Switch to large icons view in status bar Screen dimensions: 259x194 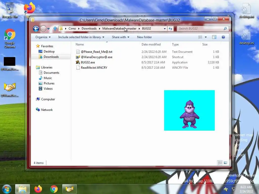225,163
